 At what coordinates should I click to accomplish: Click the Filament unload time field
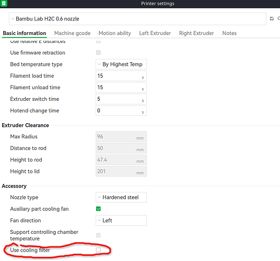[121, 87]
